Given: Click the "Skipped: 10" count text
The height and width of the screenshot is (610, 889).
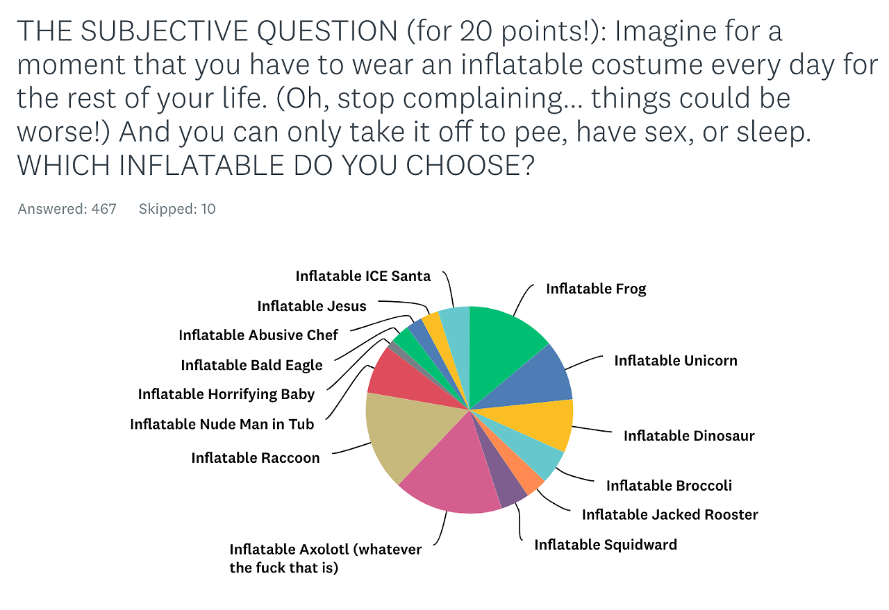Looking at the screenshot, I should pos(177,209).
